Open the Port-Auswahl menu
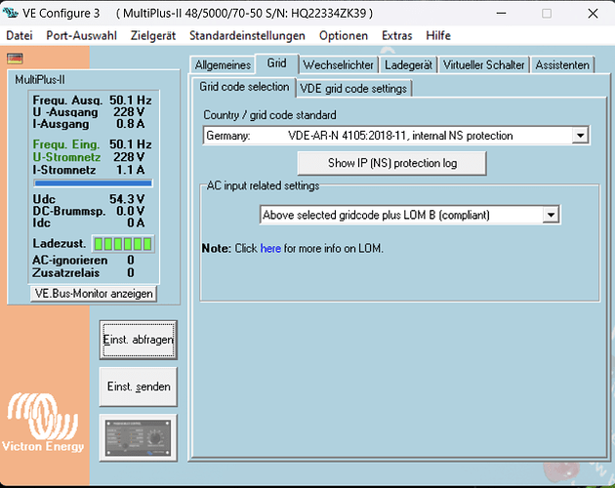The width and height of the screenshot is (615, 488). click(x=82, y=36)
